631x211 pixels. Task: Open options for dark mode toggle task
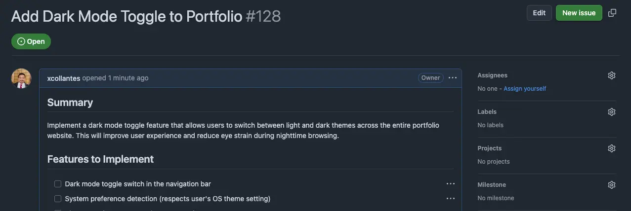[x=451, y=184]
